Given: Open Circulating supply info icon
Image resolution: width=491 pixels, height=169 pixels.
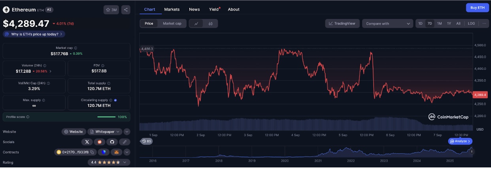Looking at the screenshot, I should (110, 100).
